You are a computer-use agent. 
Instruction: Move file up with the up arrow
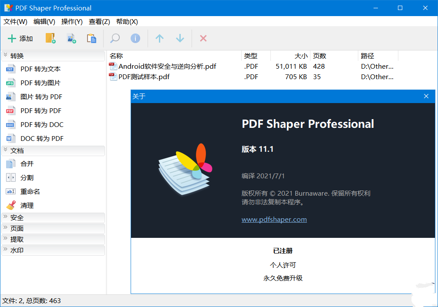point(159,38)
